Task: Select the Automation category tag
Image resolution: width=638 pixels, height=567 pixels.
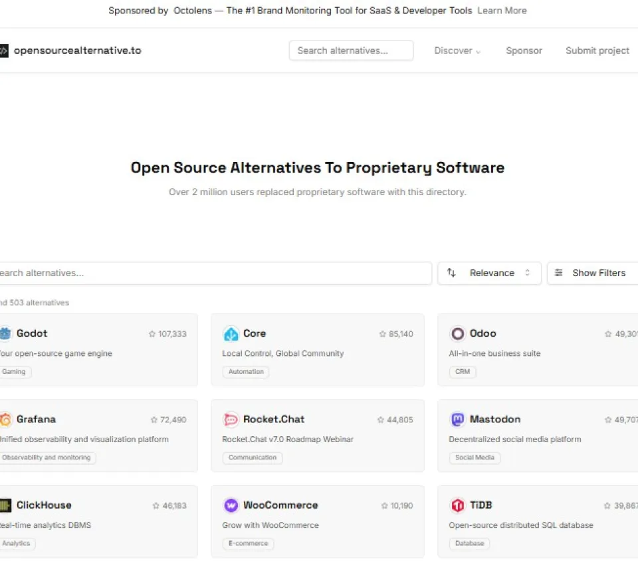Action: coord(246,372)
